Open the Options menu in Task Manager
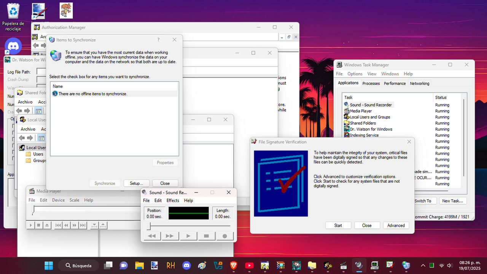The height and width of the screenshot is (274, 487). [x=355, y=74]
